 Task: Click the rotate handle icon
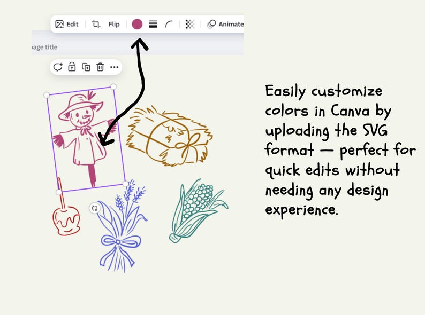(x=95, y=208)
